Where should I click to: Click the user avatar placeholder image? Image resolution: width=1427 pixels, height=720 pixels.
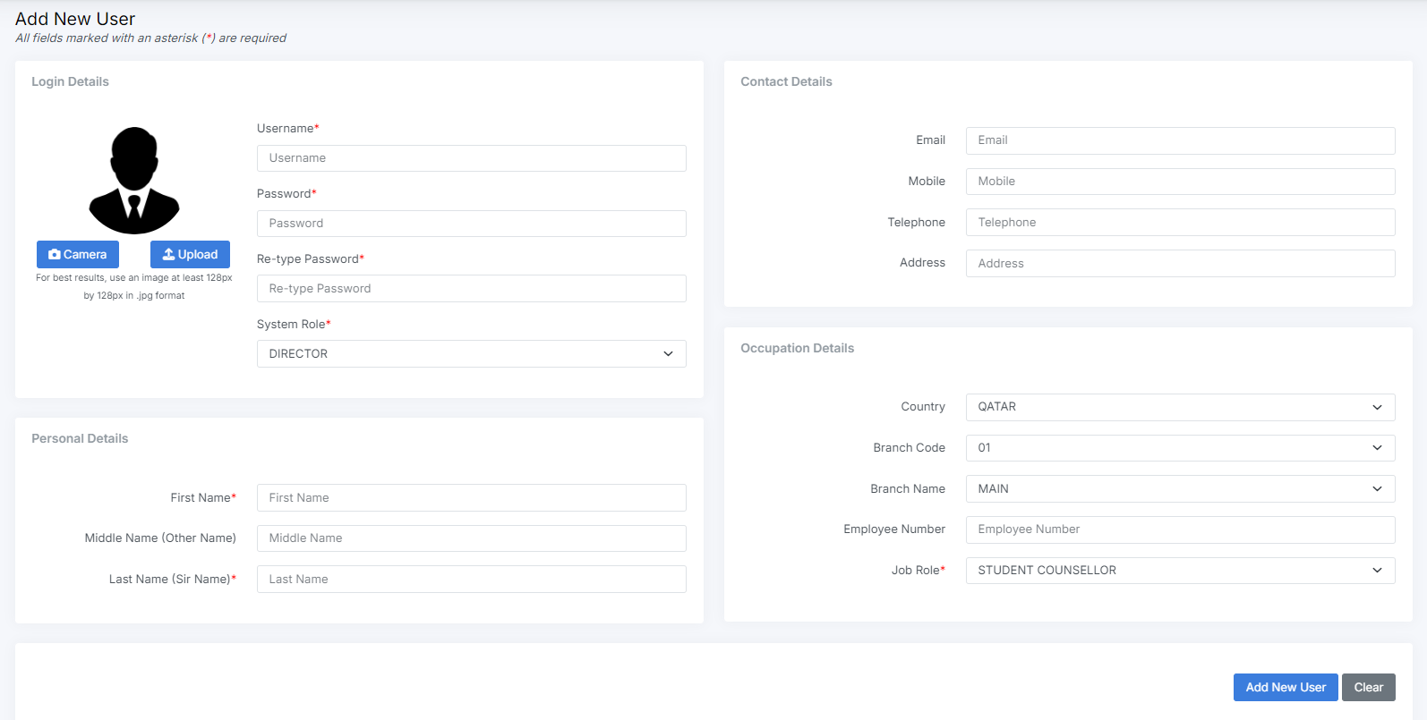tap(134, 181)
